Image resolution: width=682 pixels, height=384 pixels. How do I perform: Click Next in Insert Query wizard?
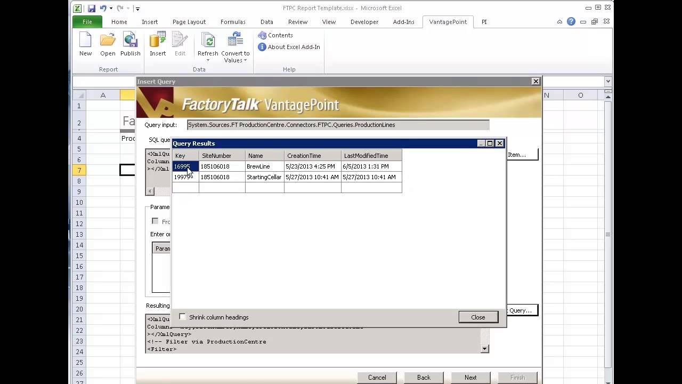coord(470,377)
